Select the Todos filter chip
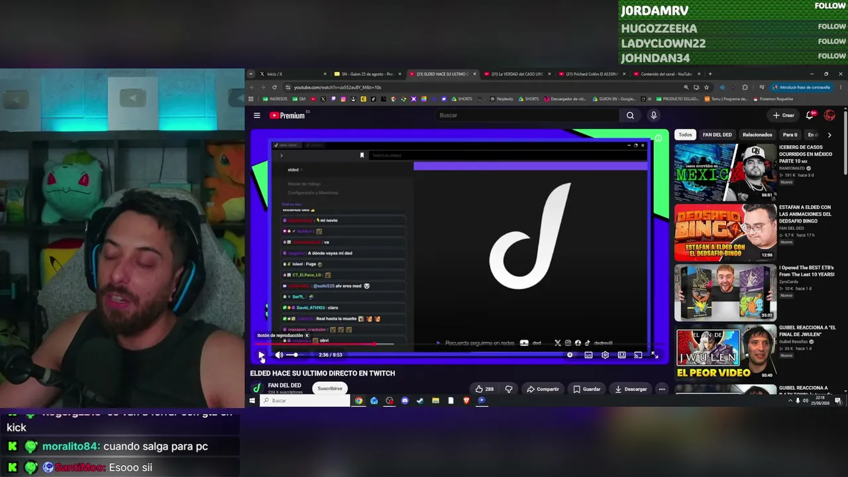The height and width of the screenshot is (477, 848). pos(685,134)
